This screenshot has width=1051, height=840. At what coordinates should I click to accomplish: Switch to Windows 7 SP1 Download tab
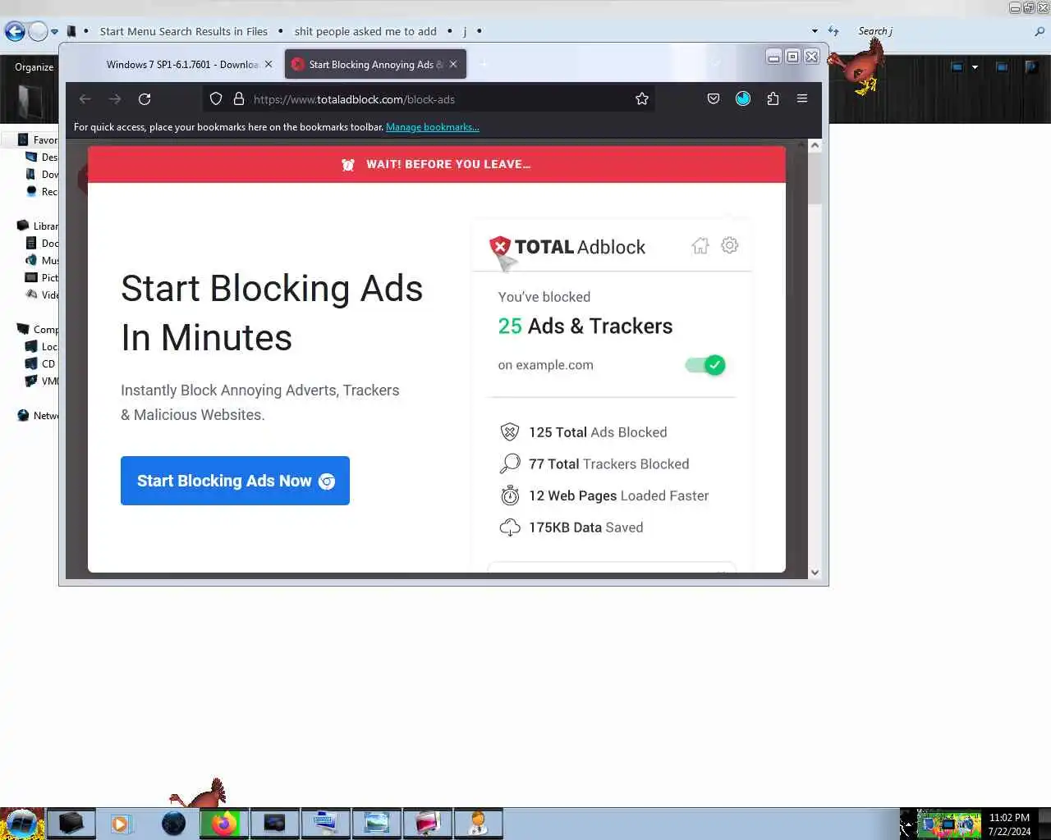coord(182,64)
